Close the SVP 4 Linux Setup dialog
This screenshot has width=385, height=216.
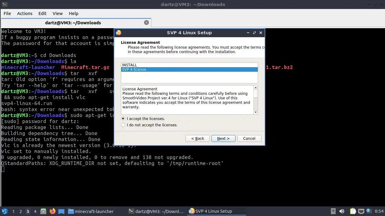[261, 33]
